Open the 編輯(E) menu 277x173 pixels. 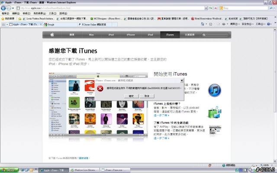point(16,13)
